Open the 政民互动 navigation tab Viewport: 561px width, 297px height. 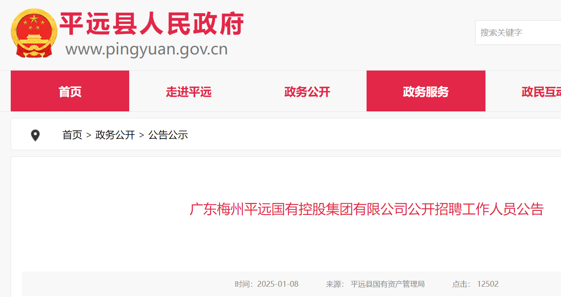(x=541, y=91)
